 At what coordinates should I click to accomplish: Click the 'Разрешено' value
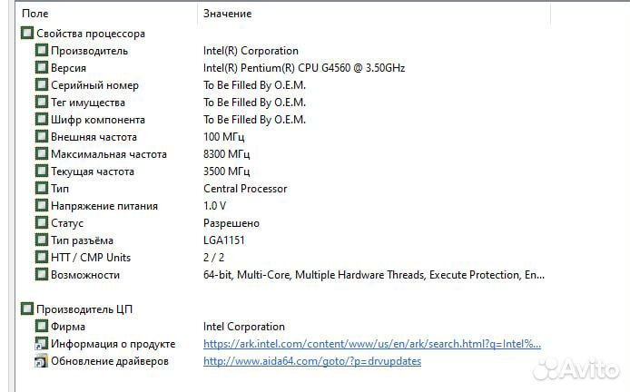tap(231, 223)
